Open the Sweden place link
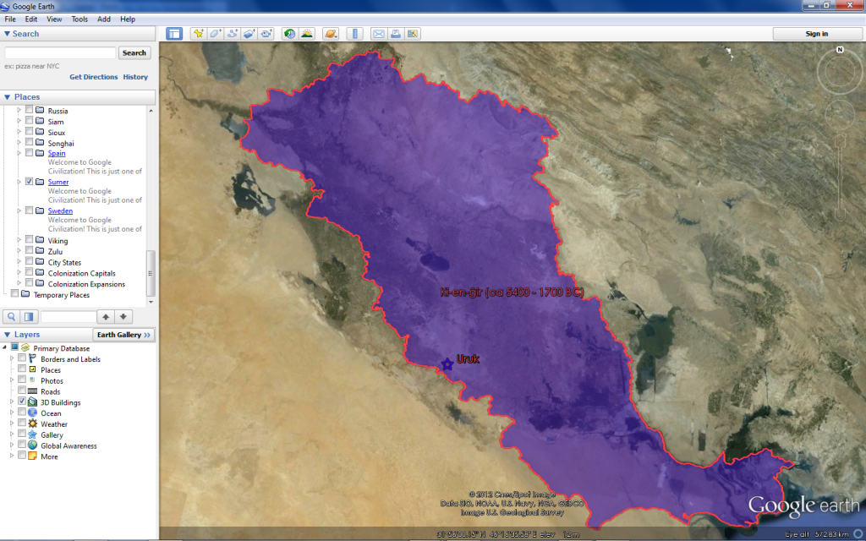 [x=60, y=210]
